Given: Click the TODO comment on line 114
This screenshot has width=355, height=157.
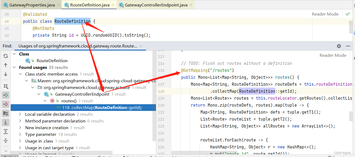Looking at the screenshot, I should tap(237, 63).
